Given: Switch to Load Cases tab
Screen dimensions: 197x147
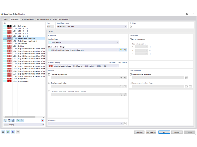Looking at the screenshot, I should (x=15, y=19).
